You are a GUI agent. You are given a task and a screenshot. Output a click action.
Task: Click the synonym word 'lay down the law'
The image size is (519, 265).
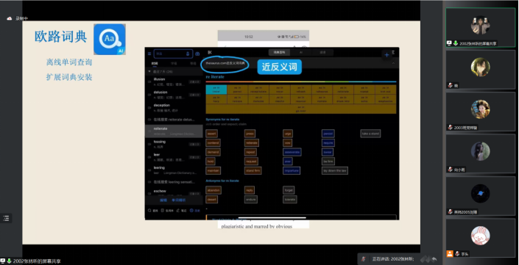coord(335,170)
